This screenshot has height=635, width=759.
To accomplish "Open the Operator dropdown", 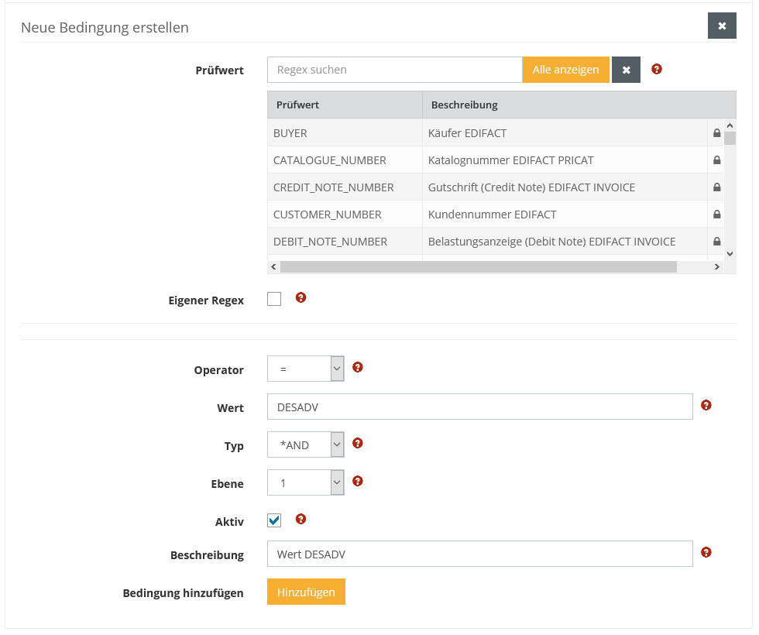I will [x=305, y=369].
